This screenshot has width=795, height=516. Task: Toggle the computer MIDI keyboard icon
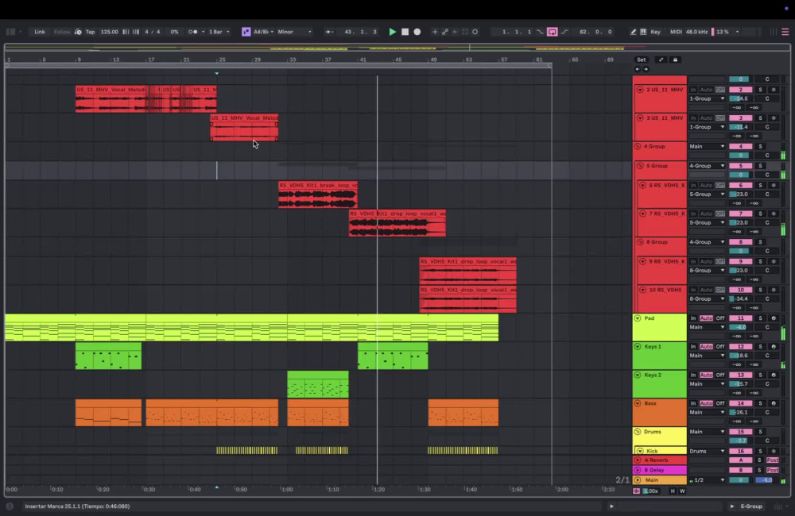[x=643, y=32]
